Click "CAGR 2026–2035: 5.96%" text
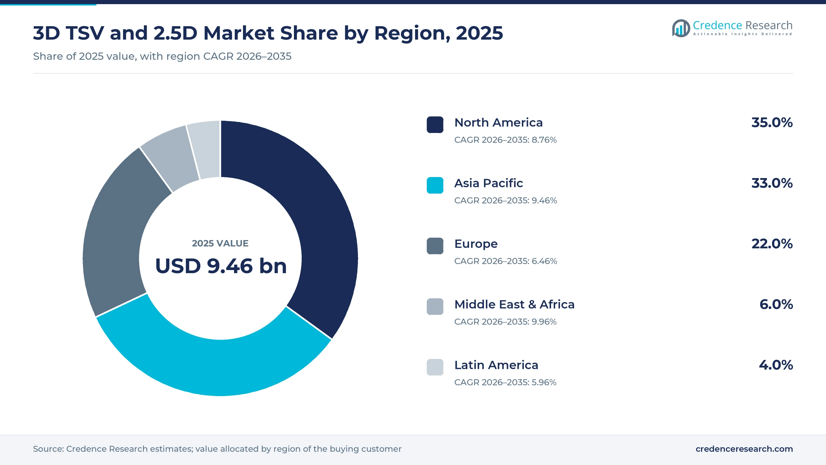Viewport: 826px width, 465px height. click(x=505, y=382)
